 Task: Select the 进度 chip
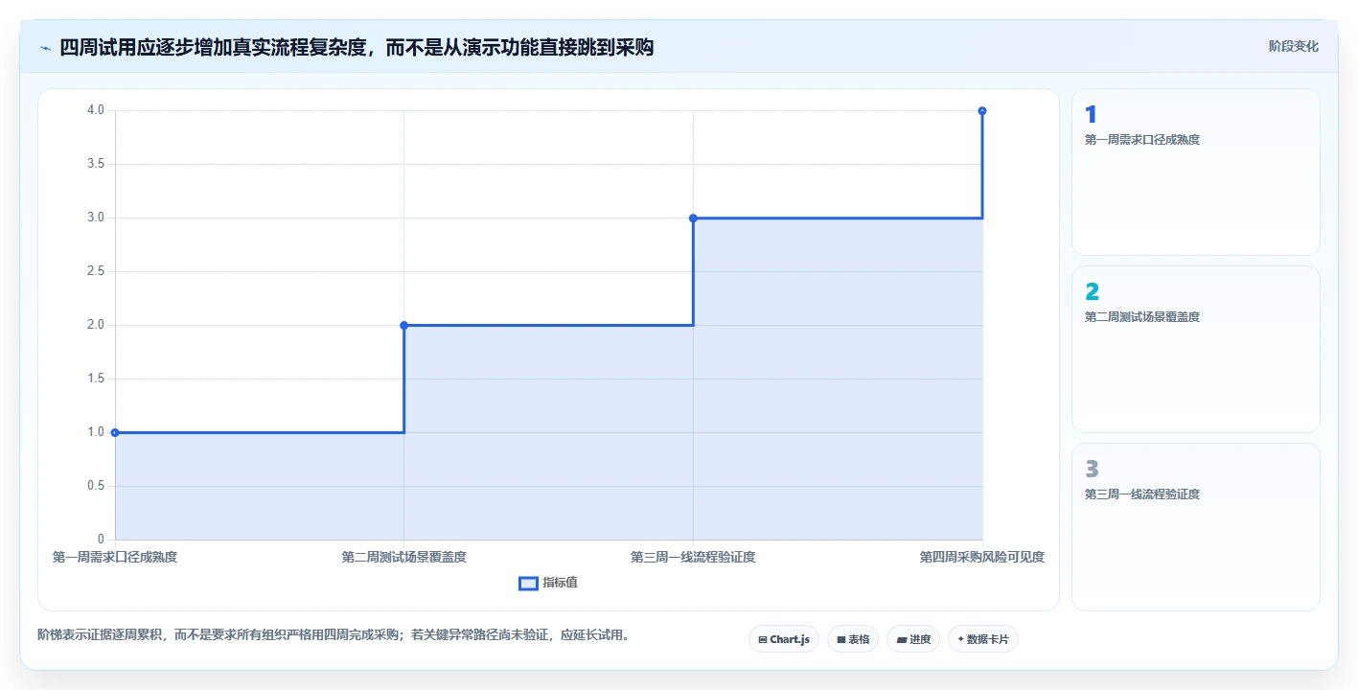point(912,639)
